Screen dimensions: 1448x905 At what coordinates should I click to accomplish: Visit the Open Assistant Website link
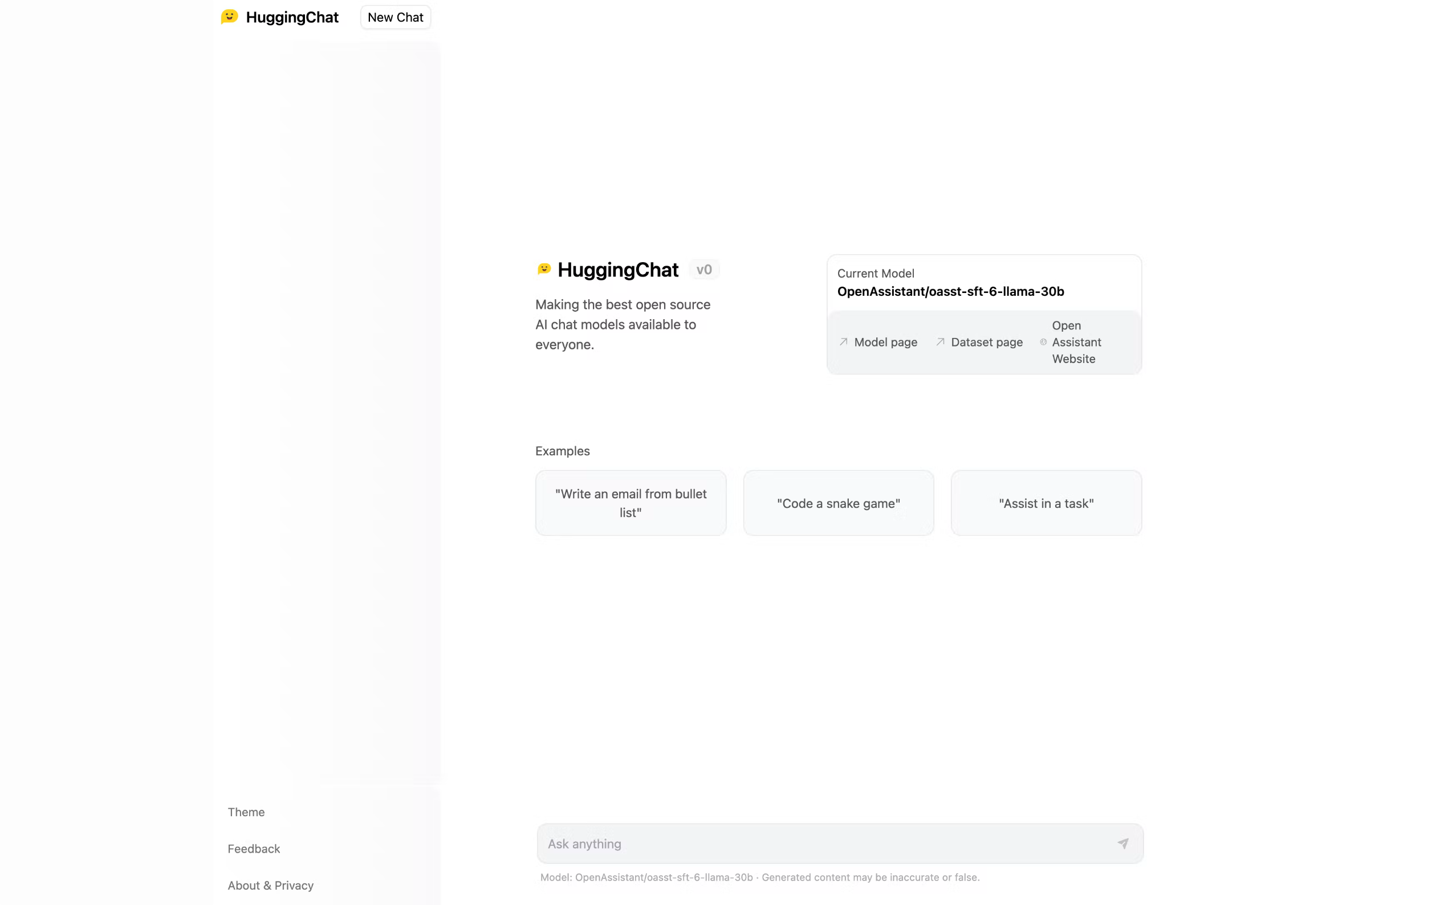point(1076,343)
